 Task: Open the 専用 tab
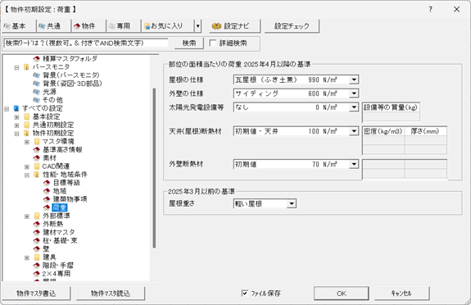click(x=123, y=26)
